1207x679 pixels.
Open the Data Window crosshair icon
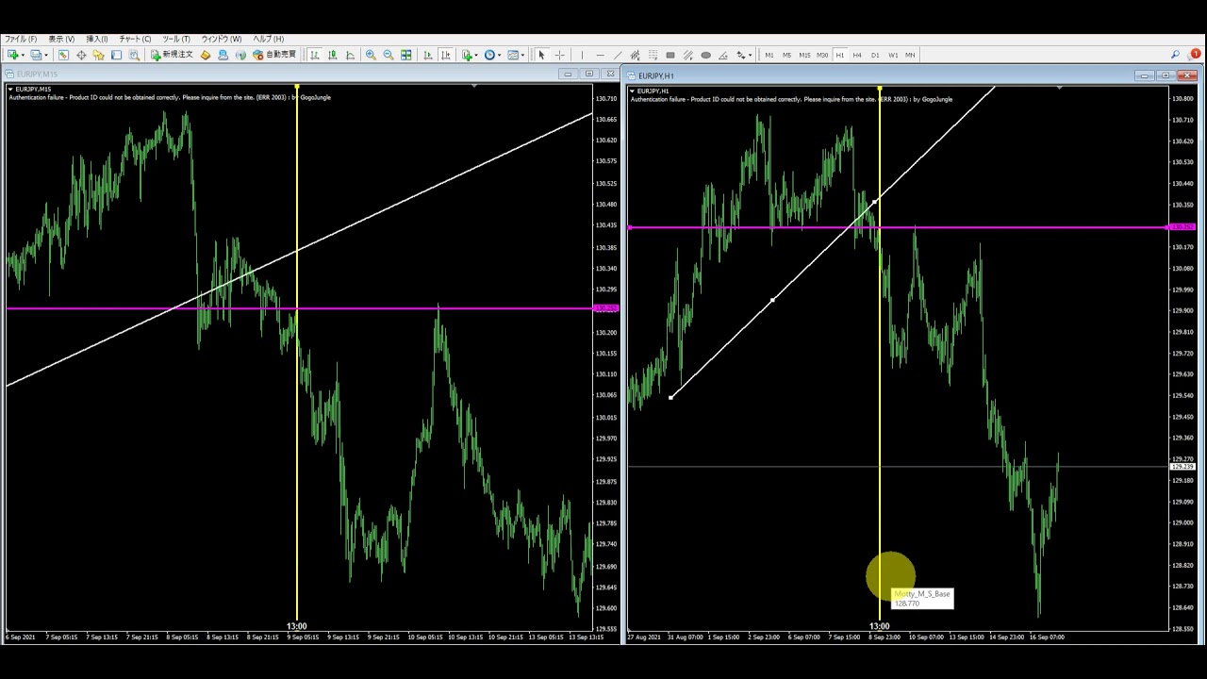[x=81, y=55]
